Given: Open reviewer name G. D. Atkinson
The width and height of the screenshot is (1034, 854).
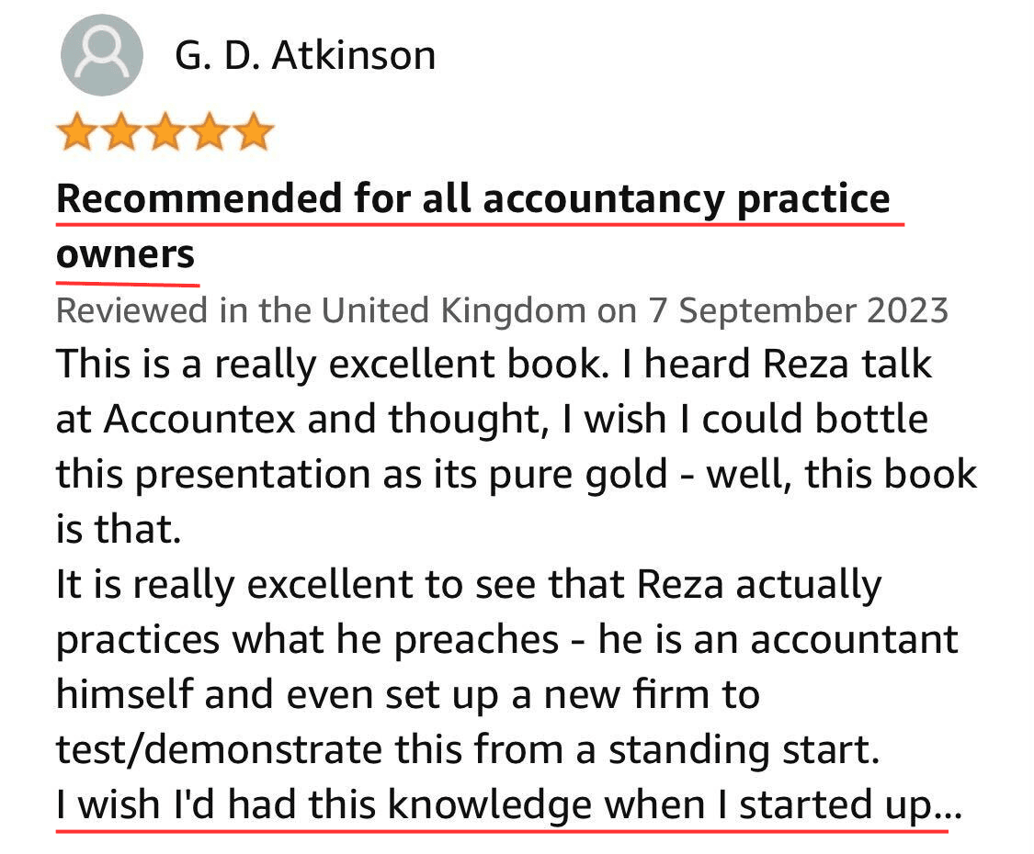Looking at the screenshot, I should coord(304,56).
